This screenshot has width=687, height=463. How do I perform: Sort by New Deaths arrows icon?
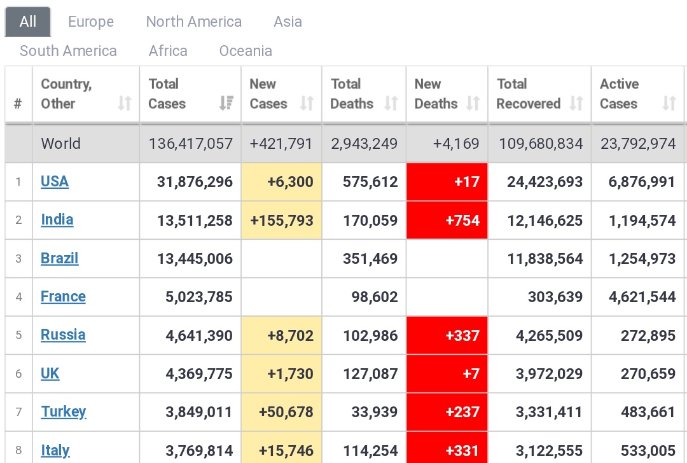pyautogui.click(x=473, y=104)
